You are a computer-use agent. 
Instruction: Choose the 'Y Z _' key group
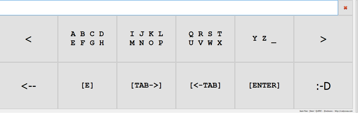pos(264,39)
